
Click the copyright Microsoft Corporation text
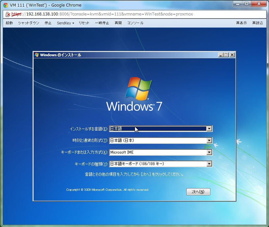[108, 190]
